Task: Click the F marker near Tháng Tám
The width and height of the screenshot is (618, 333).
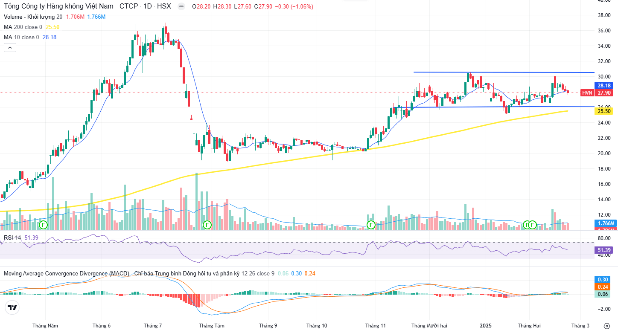Action: pos(207,224)
